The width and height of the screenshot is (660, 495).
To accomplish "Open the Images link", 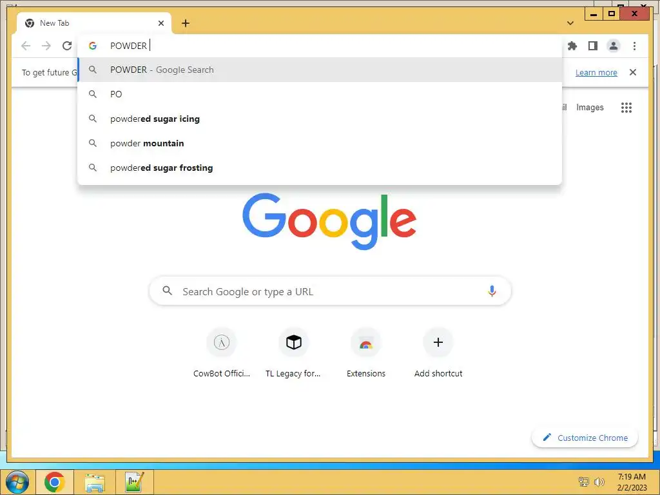I will point(590,108).
